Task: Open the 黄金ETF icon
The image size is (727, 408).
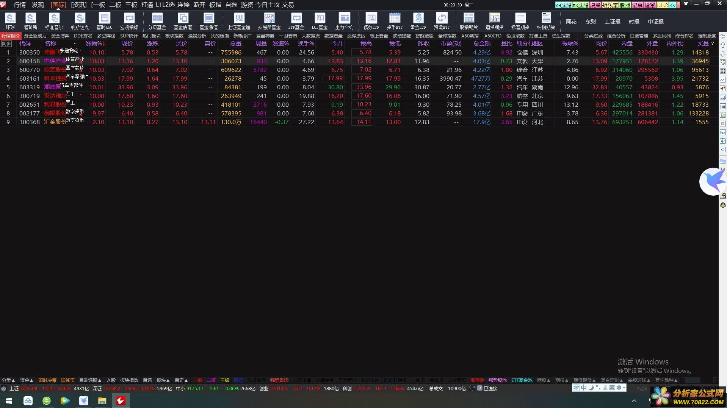Action: point(418,21)
